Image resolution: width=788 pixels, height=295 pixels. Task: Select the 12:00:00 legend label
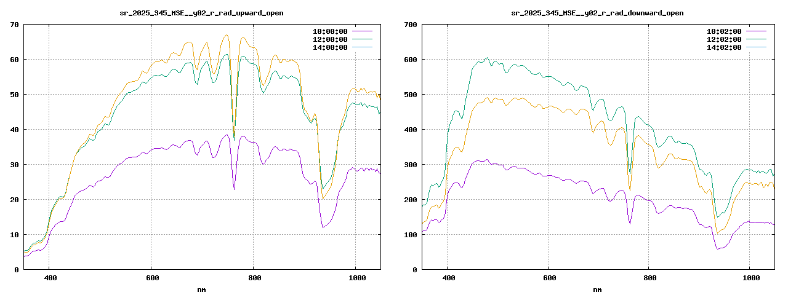tap(330, 39)
